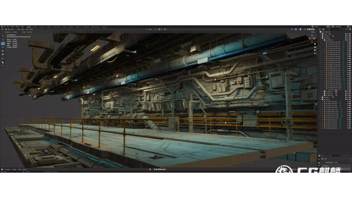Open the viewport Options dropdown
Image resolution: width=352 pixels, height=198 pixels.
point(313,32)
